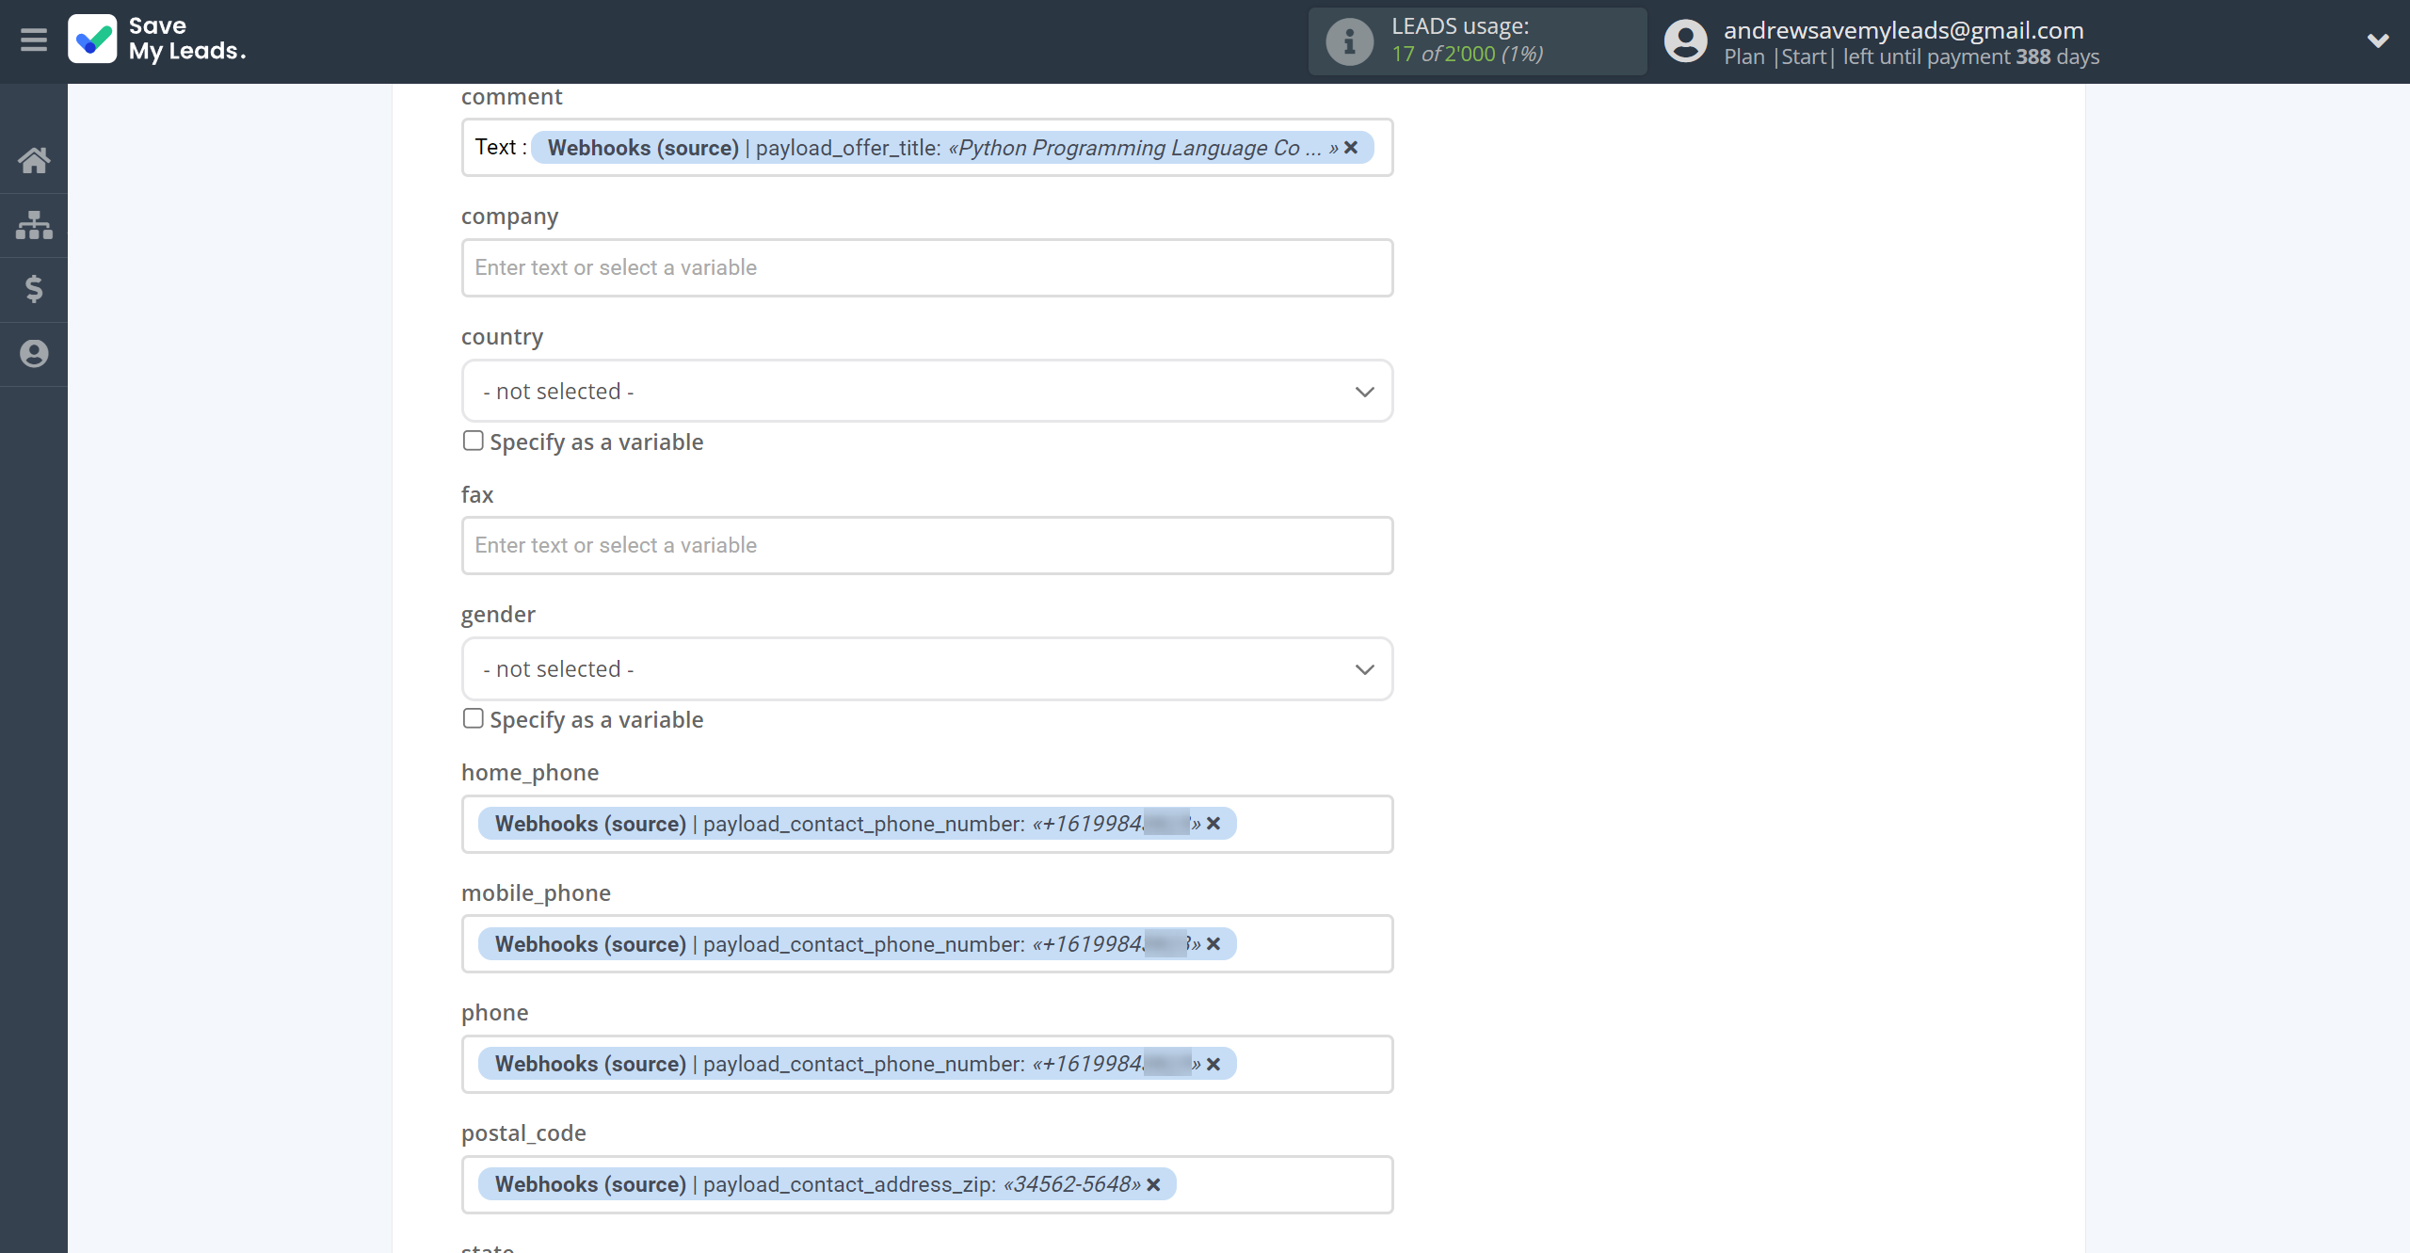This screenshot has width=2410, height=1253.
Task: Open the hamburger menu icon
Action: click(x=34, y=40)
